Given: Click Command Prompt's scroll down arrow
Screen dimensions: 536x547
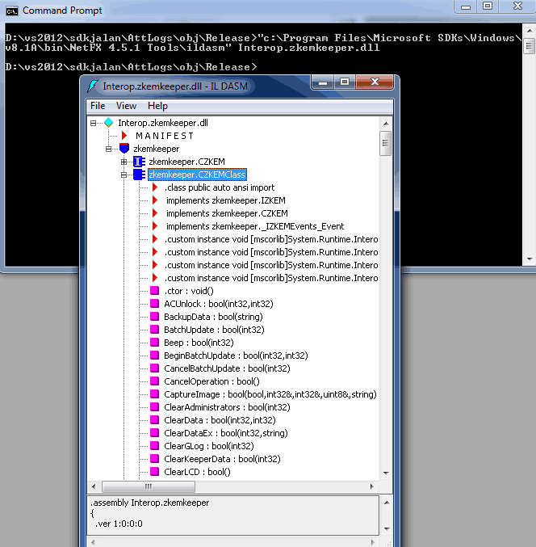Looking at the screenshot, I should 530,259.
